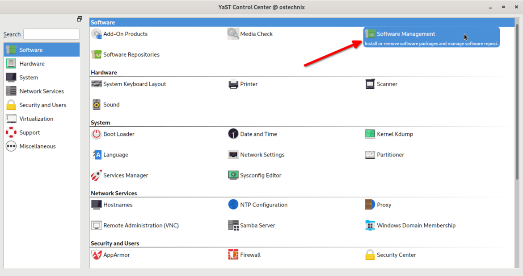Select Security and Users in sidebar

pyautogui.click(x=42, y=105)
